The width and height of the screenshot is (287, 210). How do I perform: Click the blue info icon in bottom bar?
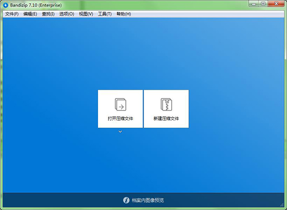tap(126, 200)
